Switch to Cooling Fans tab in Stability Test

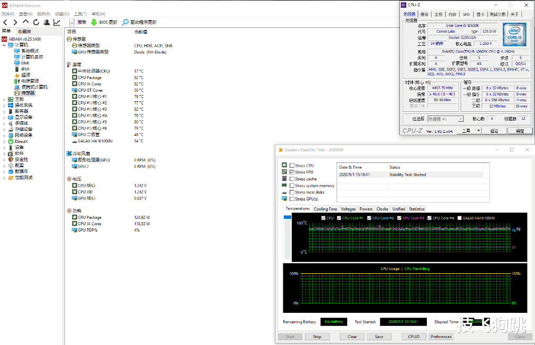[325, 209]
